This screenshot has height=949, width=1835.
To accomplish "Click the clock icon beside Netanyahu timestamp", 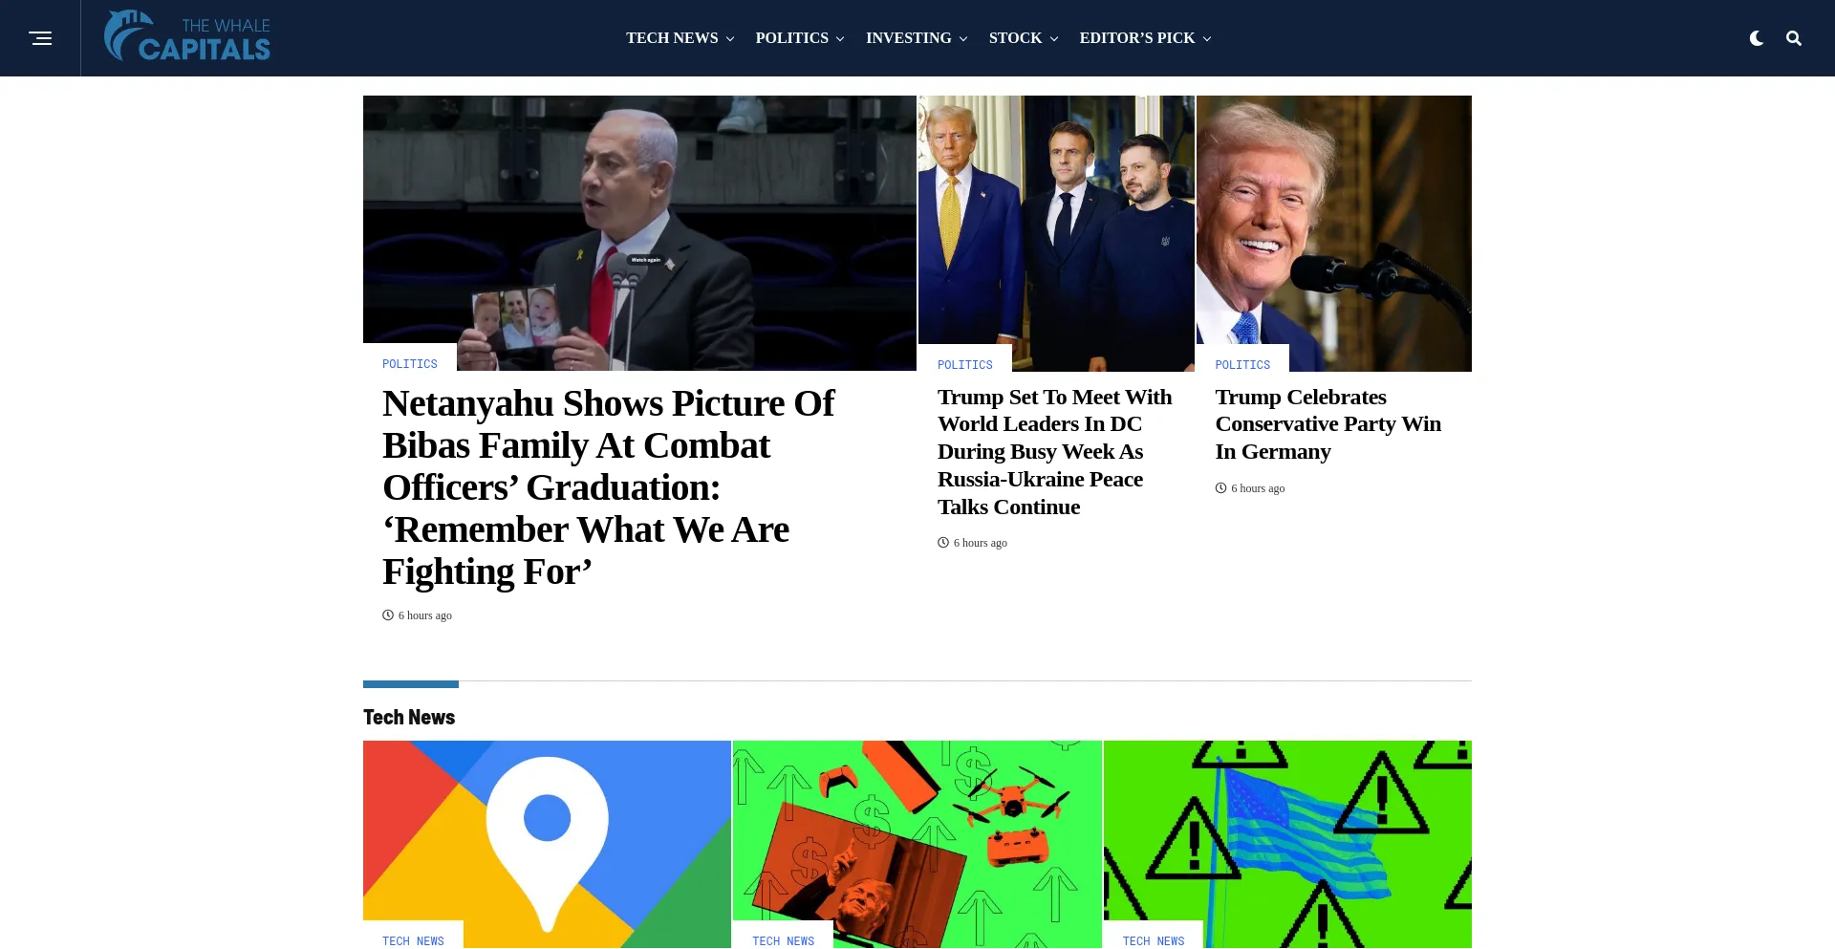I will 388,615.
